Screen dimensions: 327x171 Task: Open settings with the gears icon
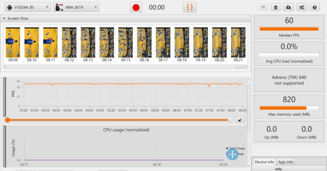point(302,7)
